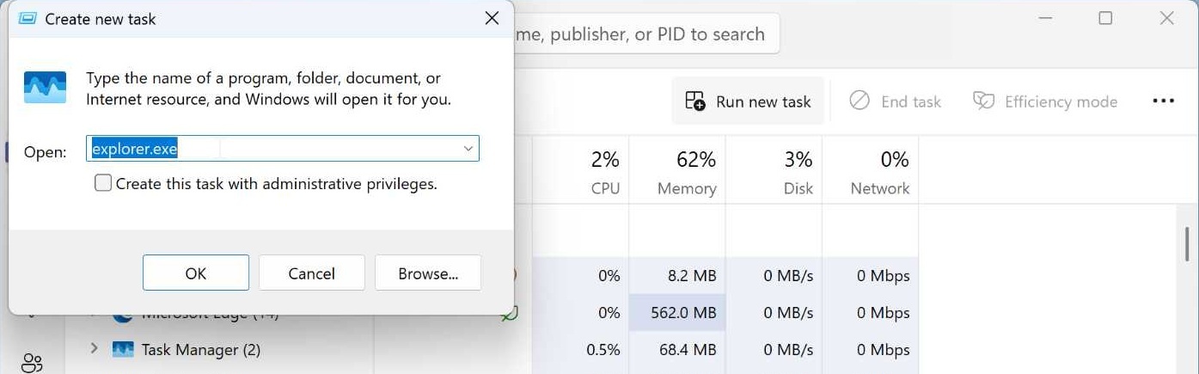Image resolution: width=1199 pixels, height=374 pixels.
Task: Sort processes by the CPU column
Action: (605, 173)
